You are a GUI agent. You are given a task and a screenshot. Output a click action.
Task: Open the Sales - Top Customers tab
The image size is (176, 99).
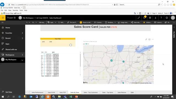[x=91, y=92]
